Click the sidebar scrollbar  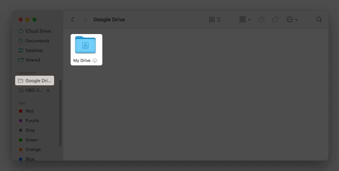point(60,113)
